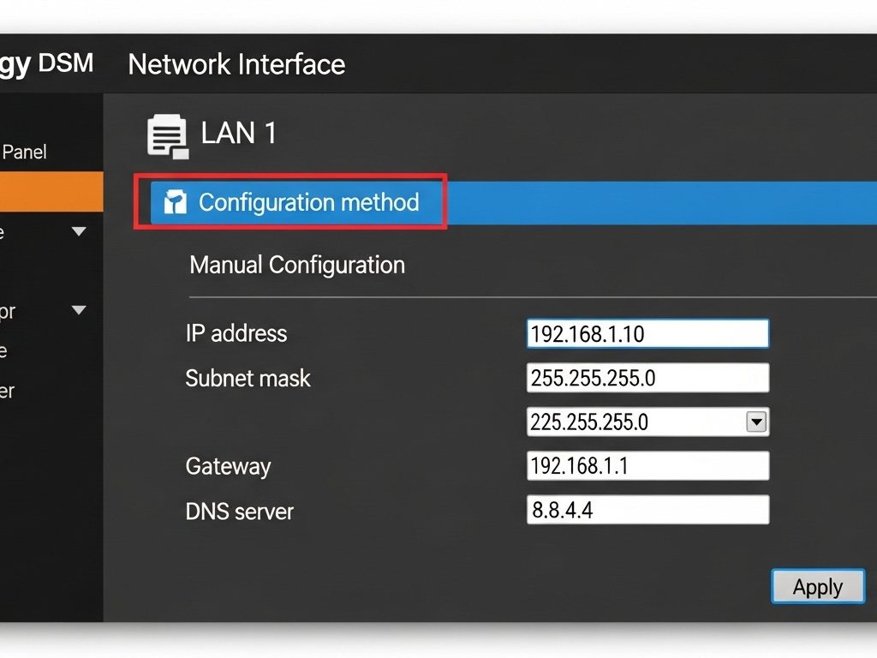Click the DNS server label
Viewport: 877px width, 658px height.
coord(240,511)
